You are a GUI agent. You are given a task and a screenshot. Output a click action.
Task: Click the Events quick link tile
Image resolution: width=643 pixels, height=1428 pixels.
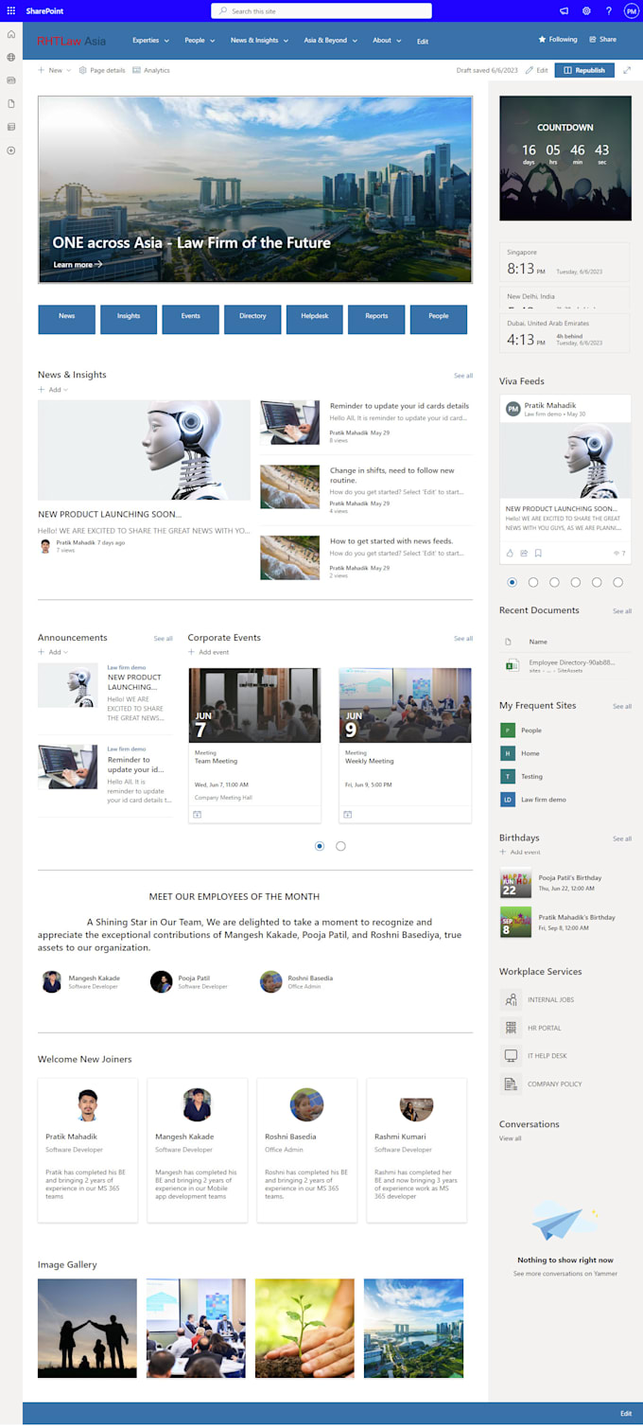191,319
